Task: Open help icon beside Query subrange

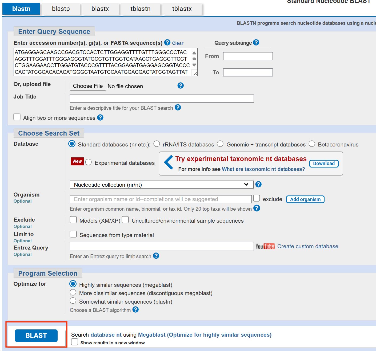Action: [256, 42]
